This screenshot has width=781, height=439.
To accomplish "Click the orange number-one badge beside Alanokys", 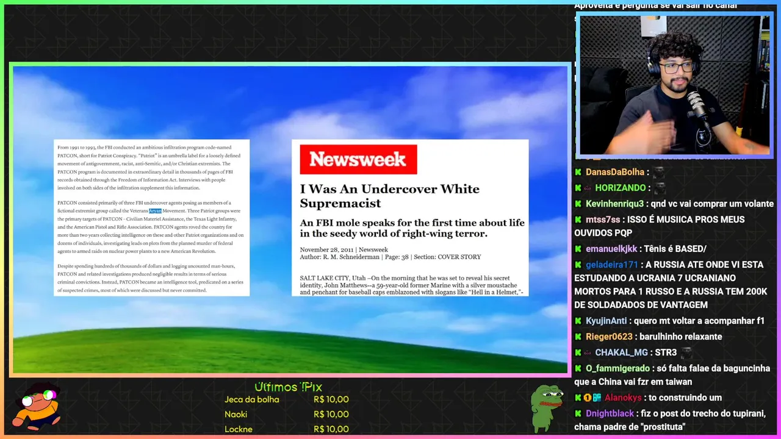I will 588,398.
